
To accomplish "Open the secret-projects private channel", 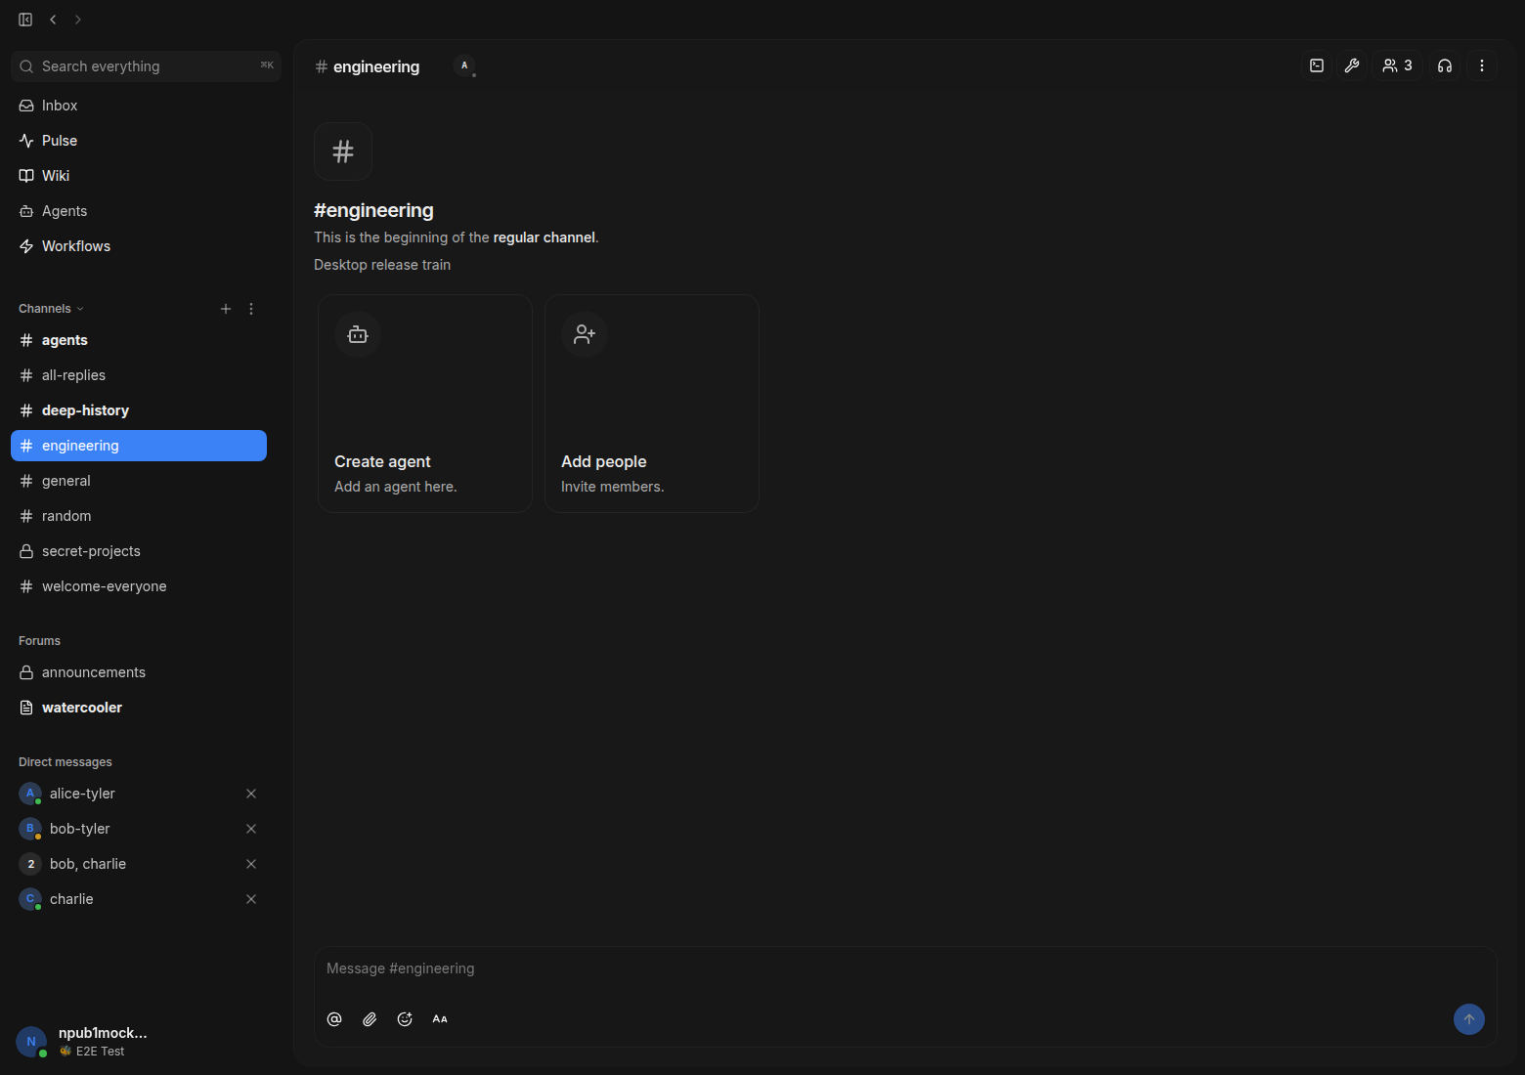I will (139, 551).
